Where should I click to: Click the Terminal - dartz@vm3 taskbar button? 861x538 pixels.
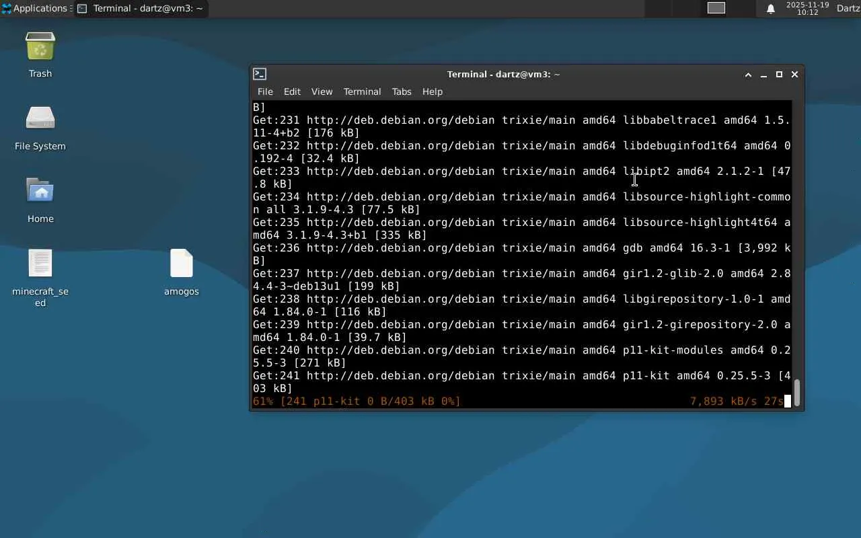140,8
